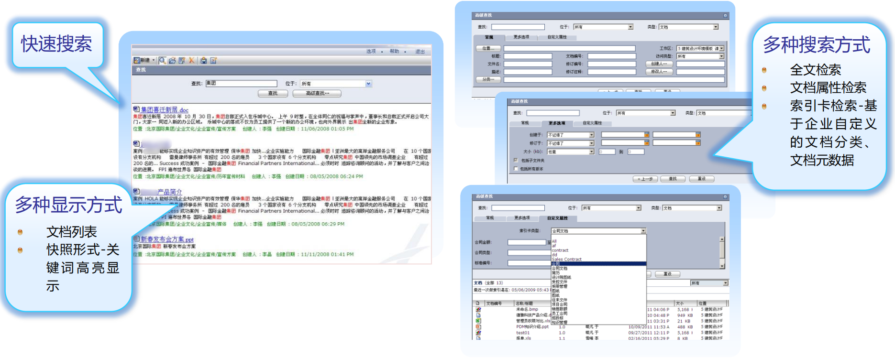Expand the 位于 dropdown in quick search

tap(368, 84)
